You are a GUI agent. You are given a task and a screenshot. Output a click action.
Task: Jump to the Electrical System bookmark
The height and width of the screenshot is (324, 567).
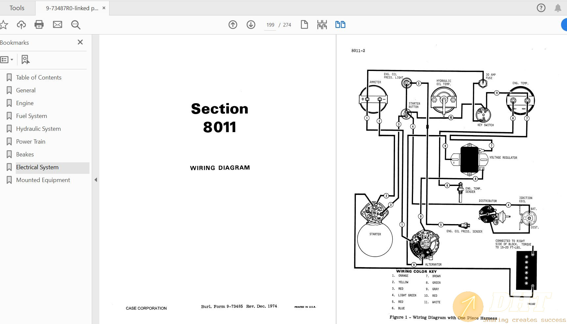pyautogui.click(x=37, y=167)
